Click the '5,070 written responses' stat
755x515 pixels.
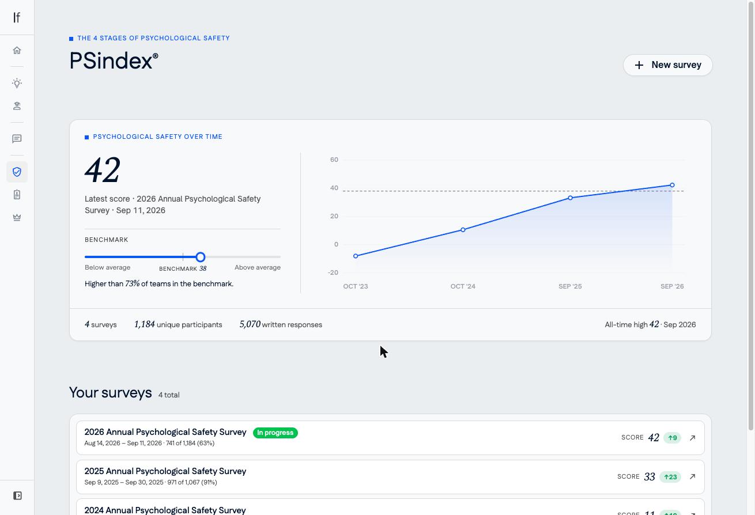click(281, 325)
